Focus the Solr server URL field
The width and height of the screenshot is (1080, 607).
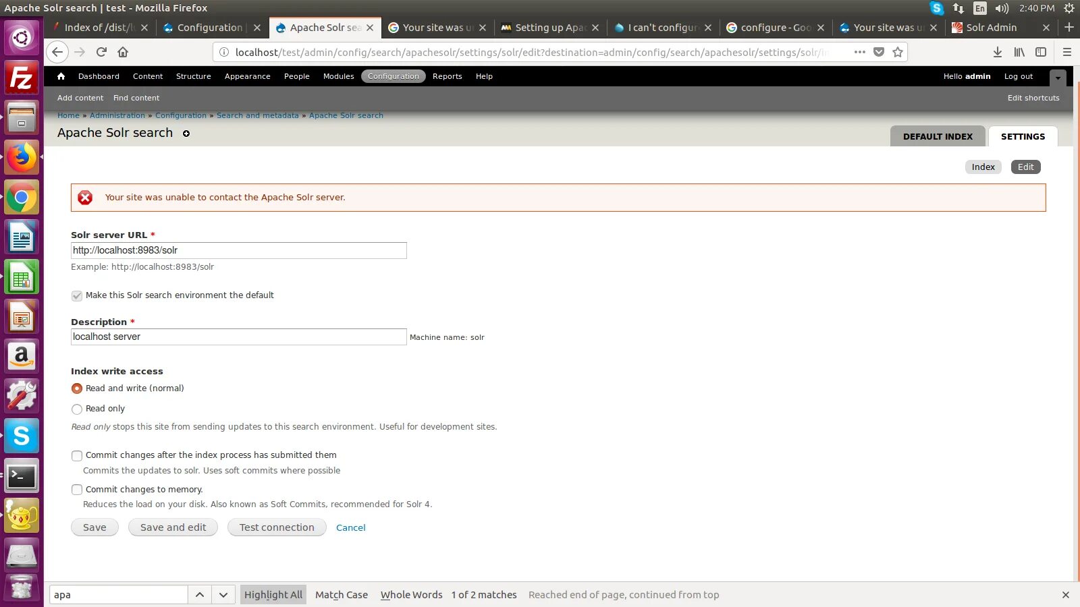(x=239, y=250)
